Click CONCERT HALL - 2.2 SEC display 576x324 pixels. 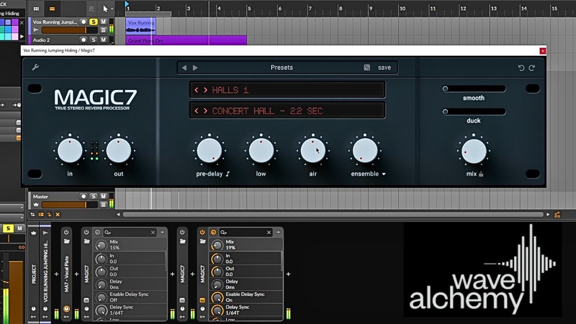(267, 111)
